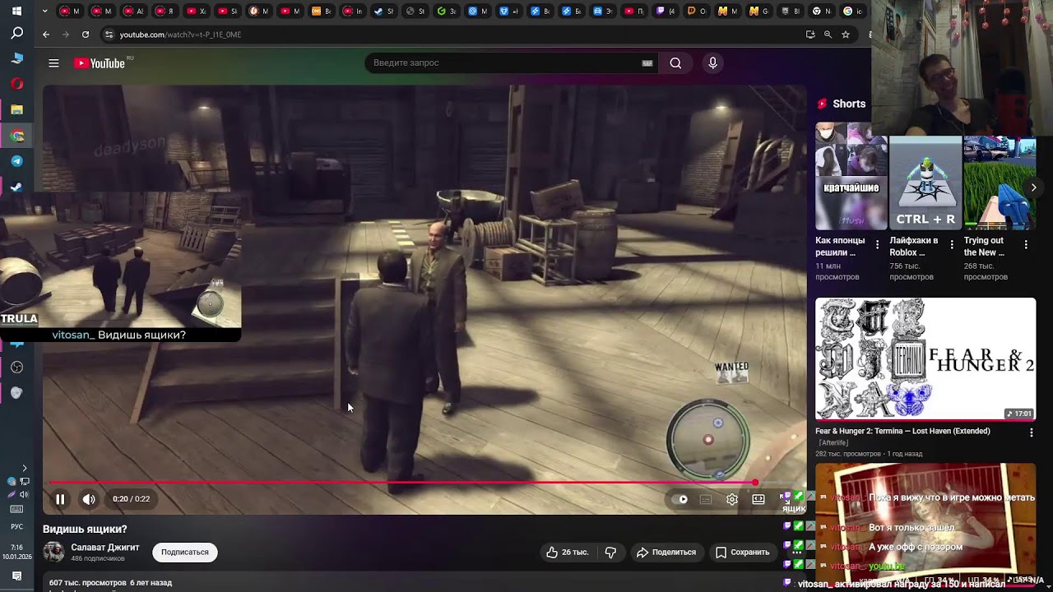View site information icon in address bar

pos(109,35)
